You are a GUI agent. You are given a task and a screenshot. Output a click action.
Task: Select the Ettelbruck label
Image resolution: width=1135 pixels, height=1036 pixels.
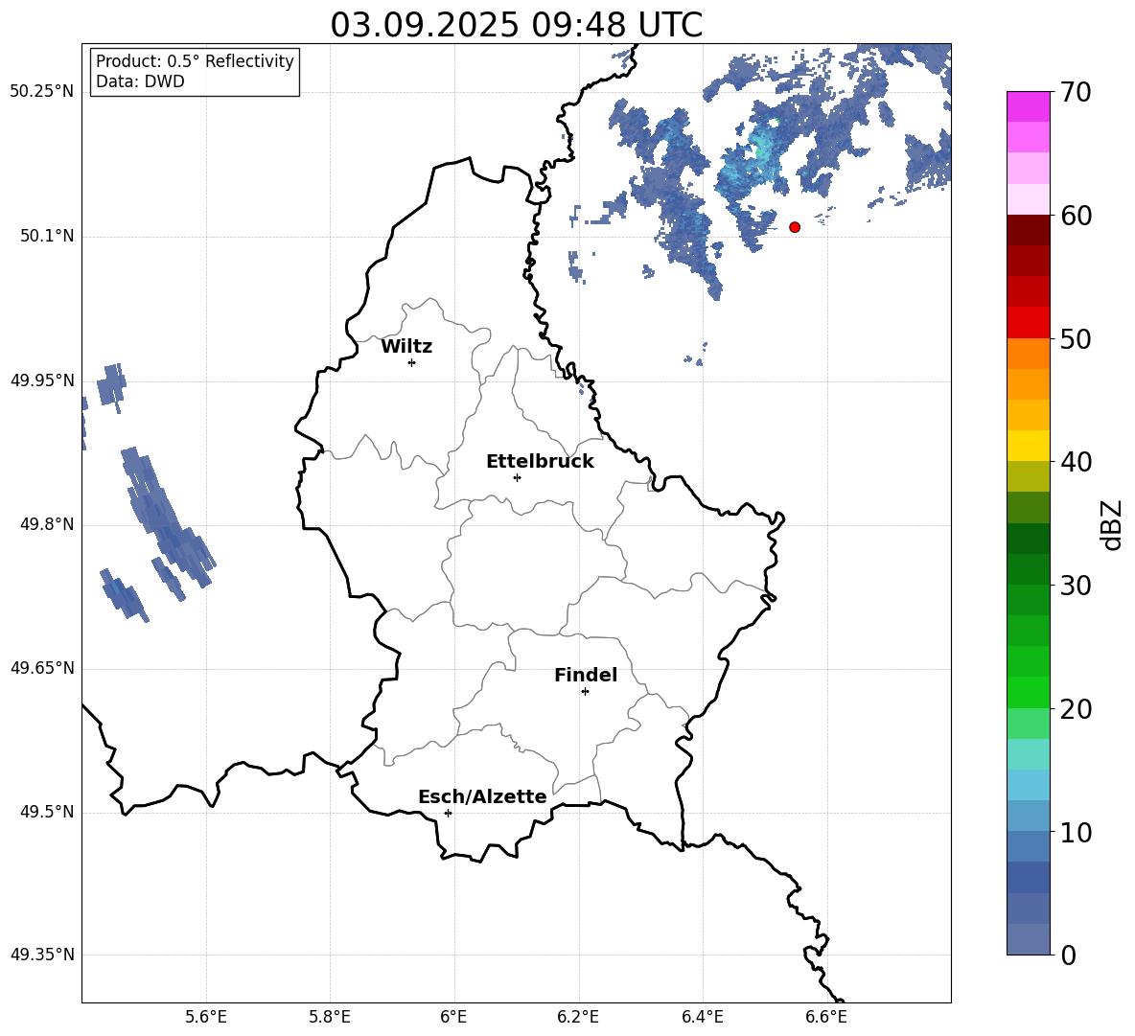(540, 462)
